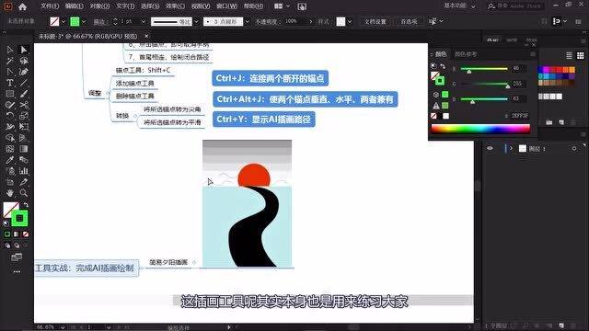Select the Shape Builder tool

click(x=10, y=138)
